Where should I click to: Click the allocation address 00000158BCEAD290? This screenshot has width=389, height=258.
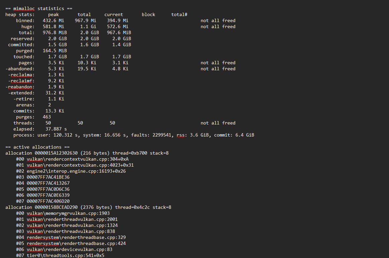click(56, 207)
